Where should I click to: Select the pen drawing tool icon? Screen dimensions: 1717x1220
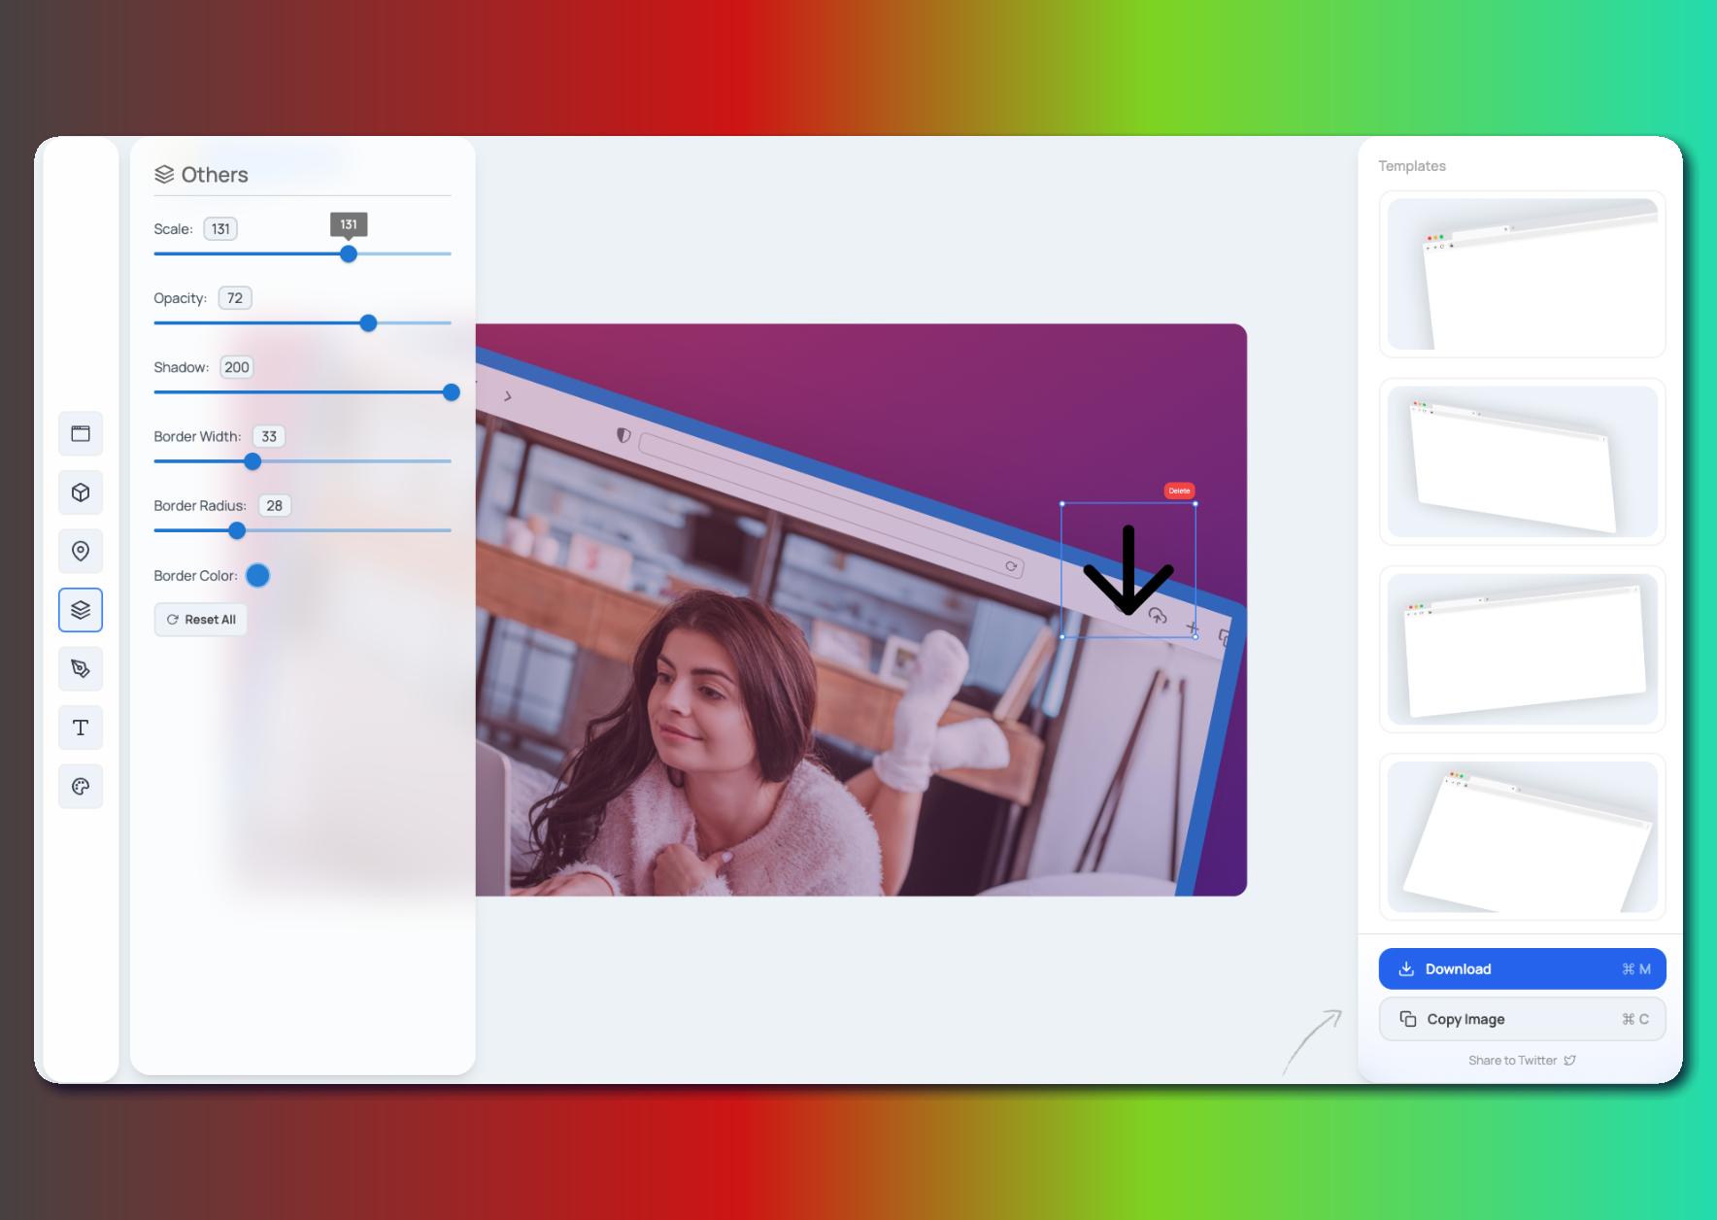click(81, 668)
